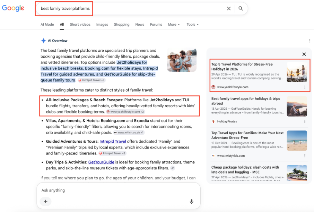The height and width of the screenshot is (212, 314).
Task: Click the HolidayPirates favicon icon
Action: [x=213, y=121]
